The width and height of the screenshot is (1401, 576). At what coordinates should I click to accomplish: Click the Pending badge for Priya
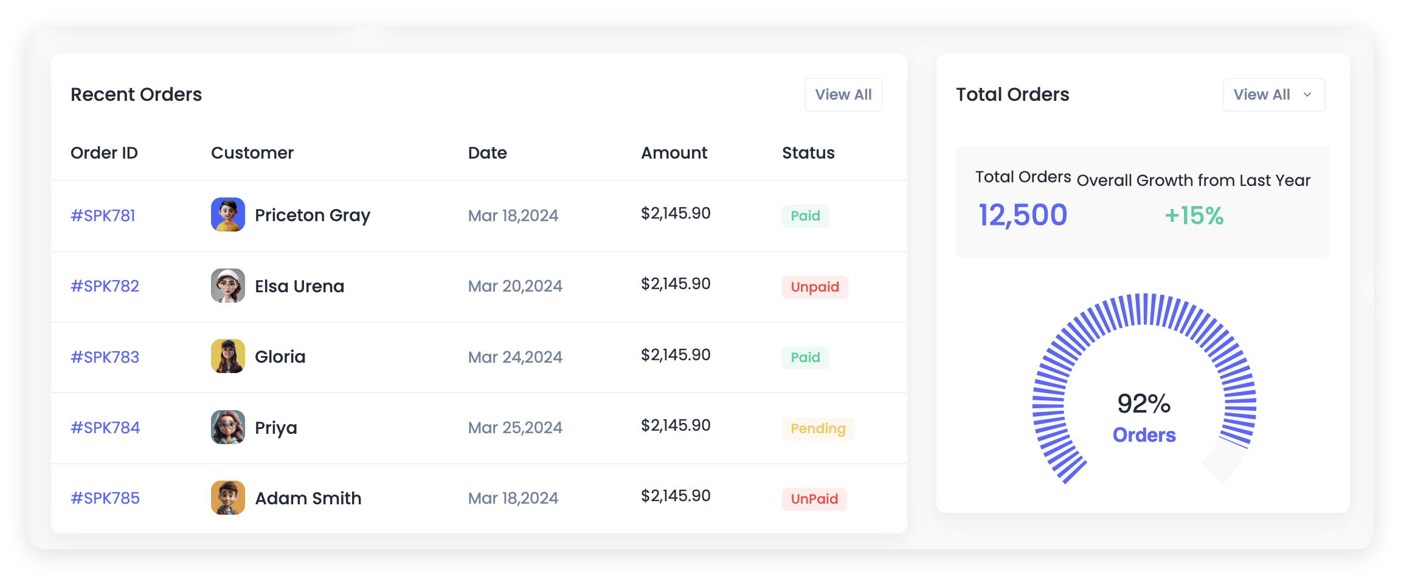[818, 429]
